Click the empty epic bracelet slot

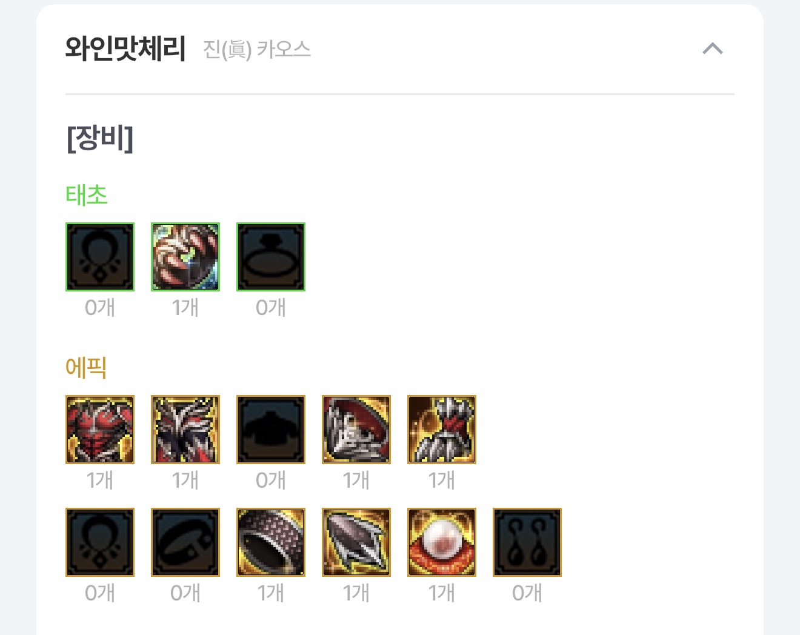[185, 542]
